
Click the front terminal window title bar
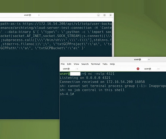[113, 60]
